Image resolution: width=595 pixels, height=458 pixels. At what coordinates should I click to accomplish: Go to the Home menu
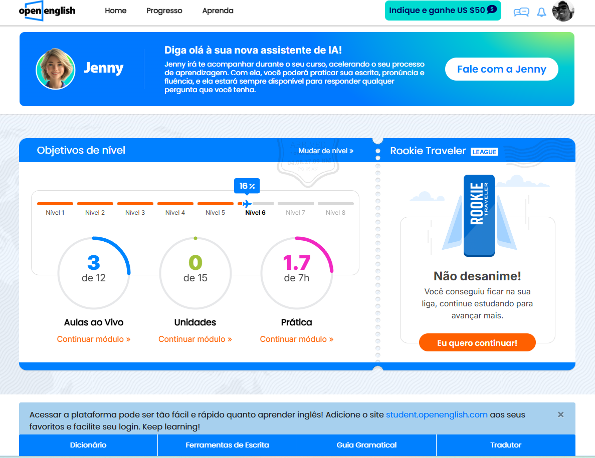[116, 11]
